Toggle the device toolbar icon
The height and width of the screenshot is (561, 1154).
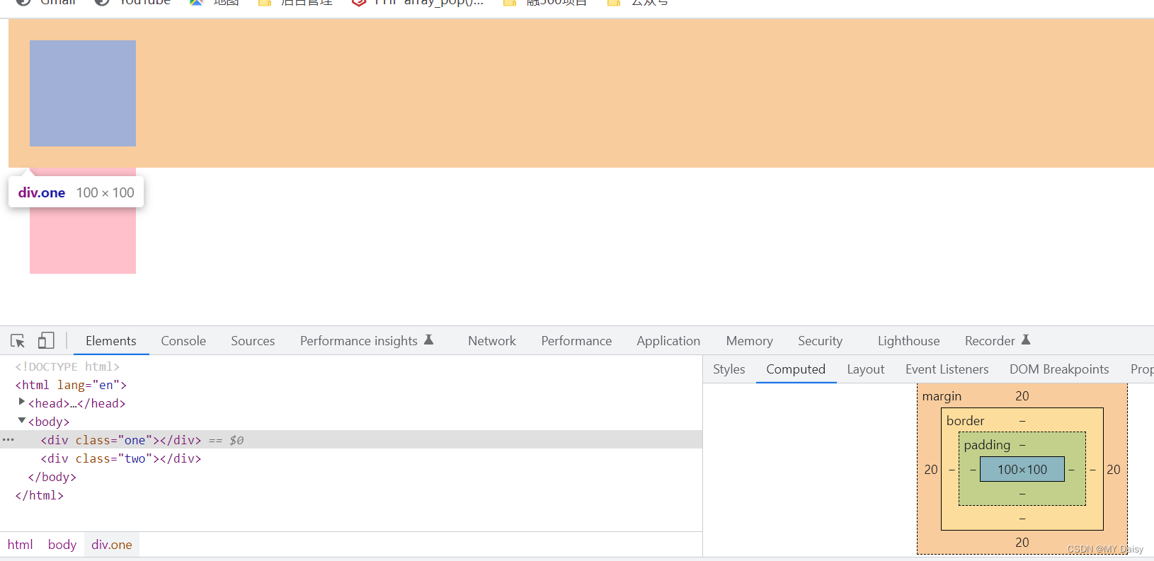tap(46, 341)
